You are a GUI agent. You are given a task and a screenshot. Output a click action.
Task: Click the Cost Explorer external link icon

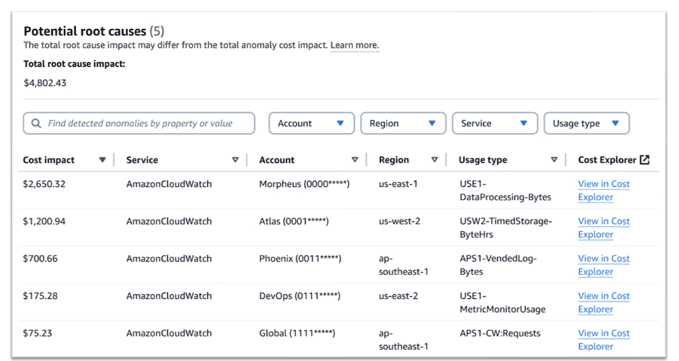pos(645,160)
